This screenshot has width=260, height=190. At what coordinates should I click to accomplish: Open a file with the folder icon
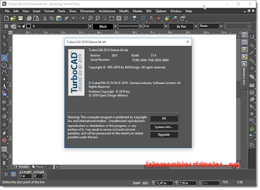(x=13, y=18)
